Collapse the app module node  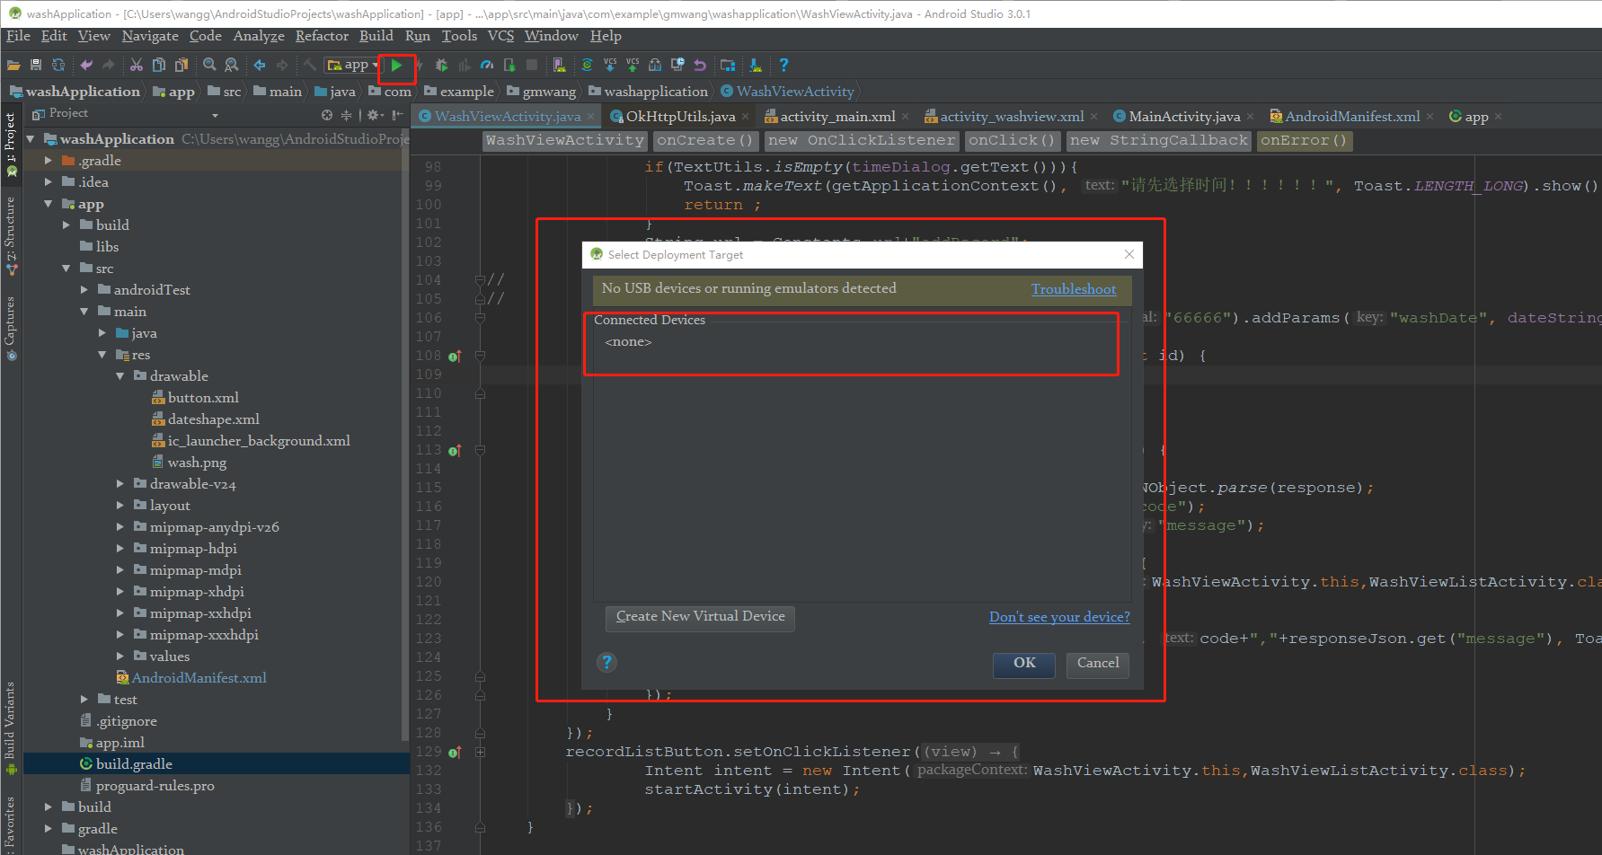(49, 204)
